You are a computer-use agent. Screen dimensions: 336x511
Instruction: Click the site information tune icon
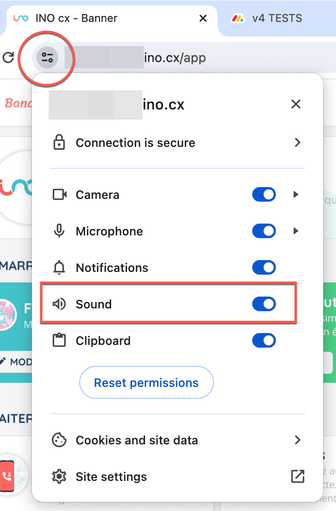[x=47, y=58]
